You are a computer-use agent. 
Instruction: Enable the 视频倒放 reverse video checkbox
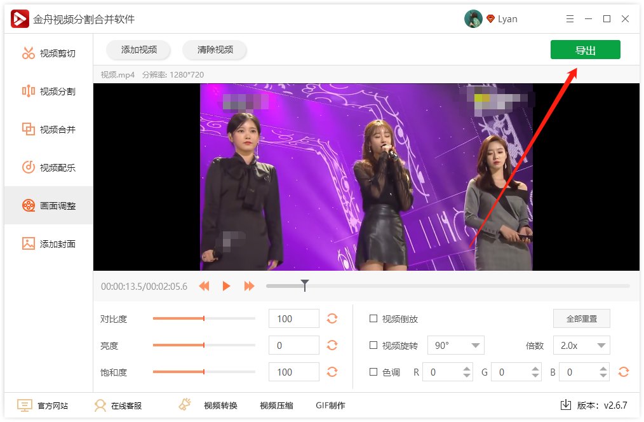click(x=373, y=318)
